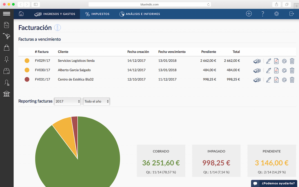This screenshot has height=187, width=299.
Task: Open Análisis e Informes tab
Action: tap(140, 14)
